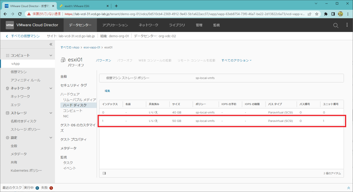Bookmark this page with star icon
The height and width of the screenshot is (192, 353).
[x=317, y=14]
